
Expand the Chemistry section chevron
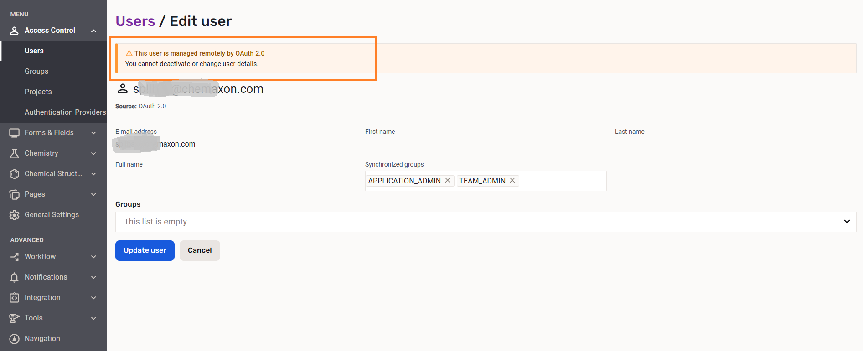coord(93,153)
